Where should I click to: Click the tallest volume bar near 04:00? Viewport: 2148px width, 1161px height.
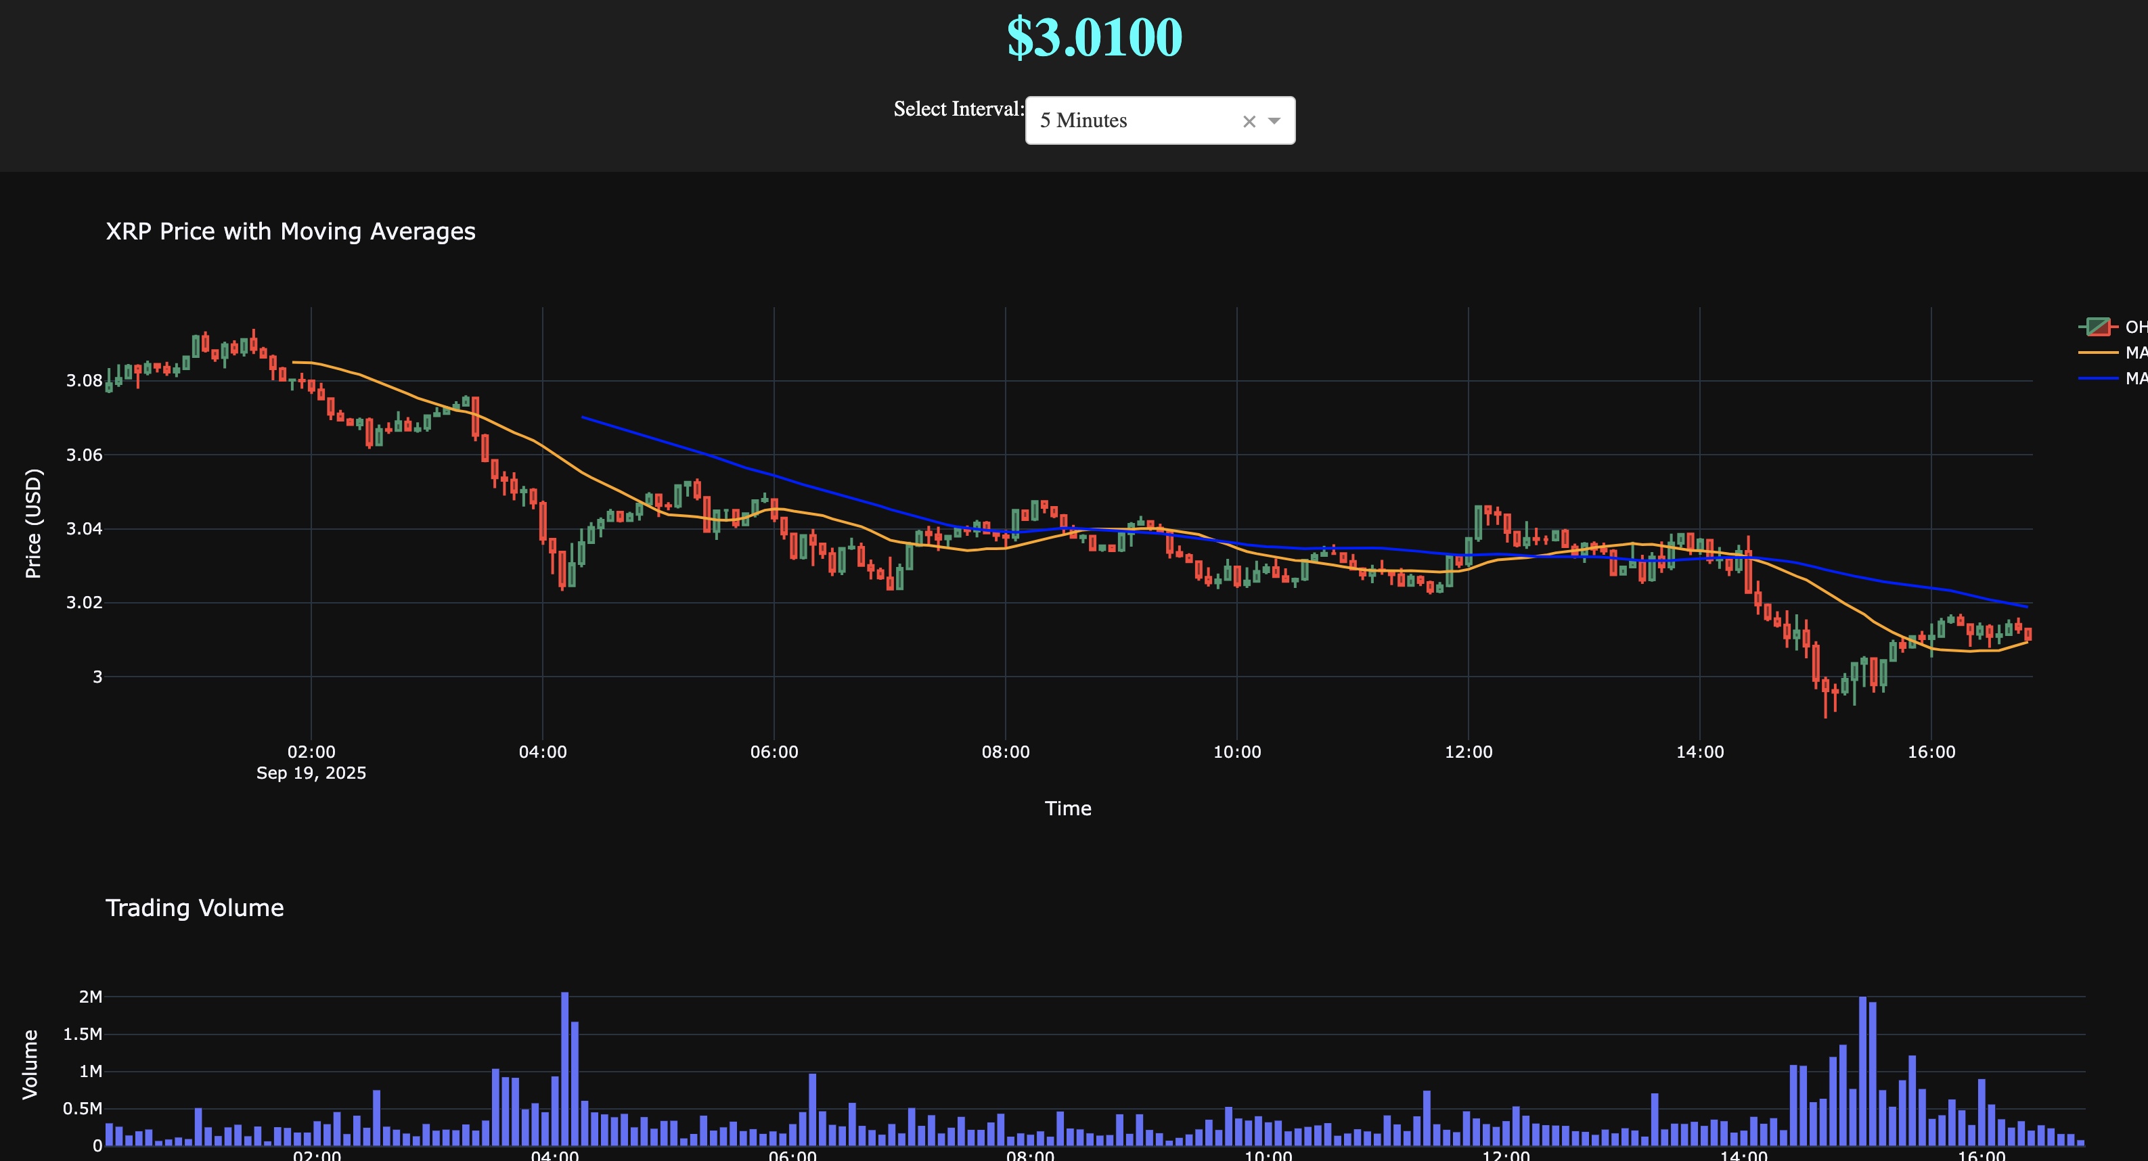pos(564,1067)
